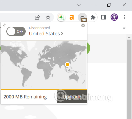Toggle the browser side panel icon

point(103,17)
